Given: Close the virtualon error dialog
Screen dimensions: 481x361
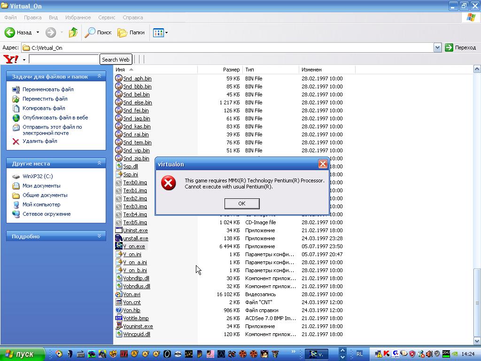Looking at the screenshot, I should pos(322,164).
